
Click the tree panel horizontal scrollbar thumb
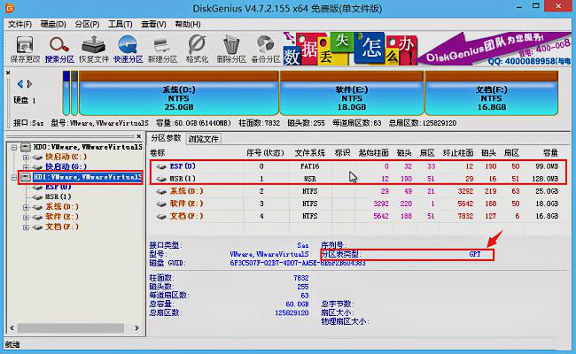(x=71, y=327)
